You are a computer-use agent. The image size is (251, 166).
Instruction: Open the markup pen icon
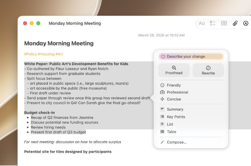(246, 23)
